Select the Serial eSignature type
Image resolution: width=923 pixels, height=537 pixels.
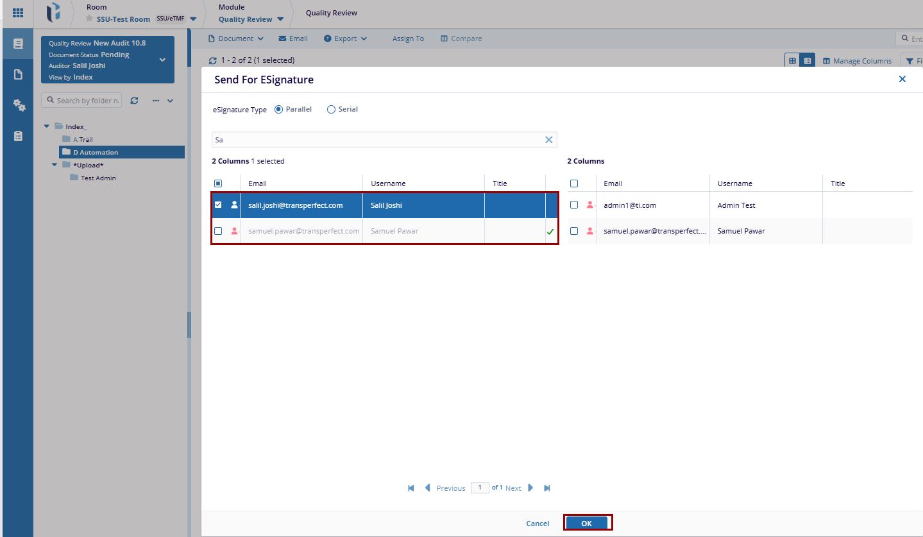332,110
